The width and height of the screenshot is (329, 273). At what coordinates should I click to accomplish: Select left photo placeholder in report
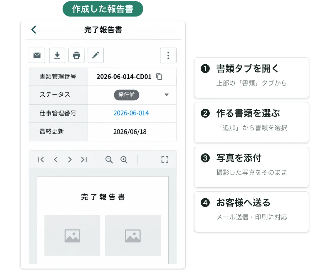pyautogui.click(x=72, y=236)
